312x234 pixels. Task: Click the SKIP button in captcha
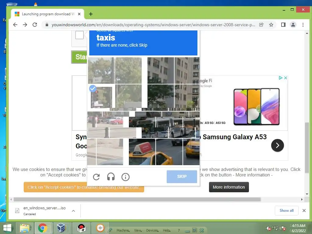(182, 176)
